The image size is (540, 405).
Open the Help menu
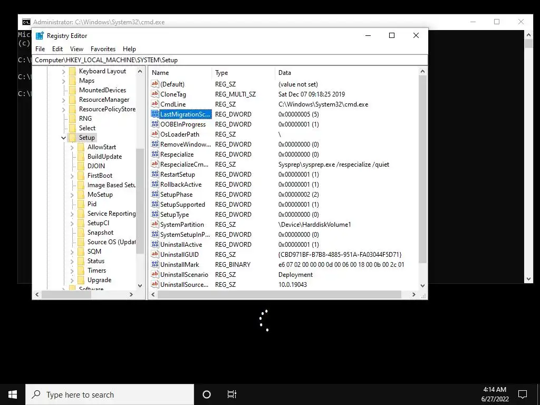(x=130, y=49)
